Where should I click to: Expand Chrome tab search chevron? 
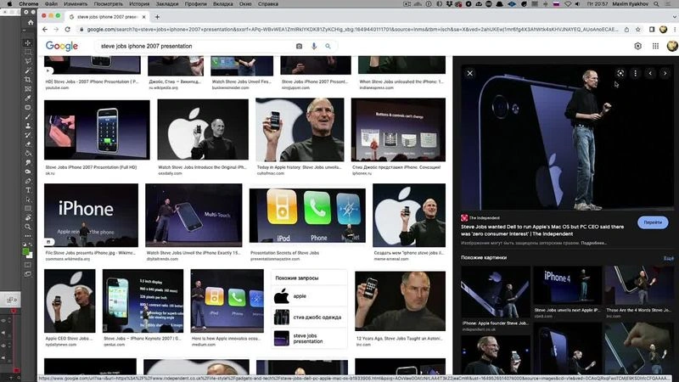pos(674,17)
